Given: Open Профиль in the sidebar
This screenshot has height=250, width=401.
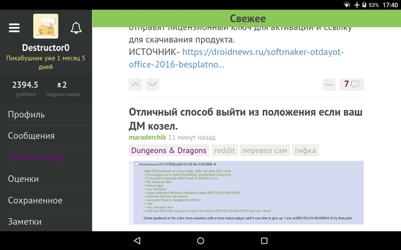Looking at the screenshot, I should (x=26, y=114).
